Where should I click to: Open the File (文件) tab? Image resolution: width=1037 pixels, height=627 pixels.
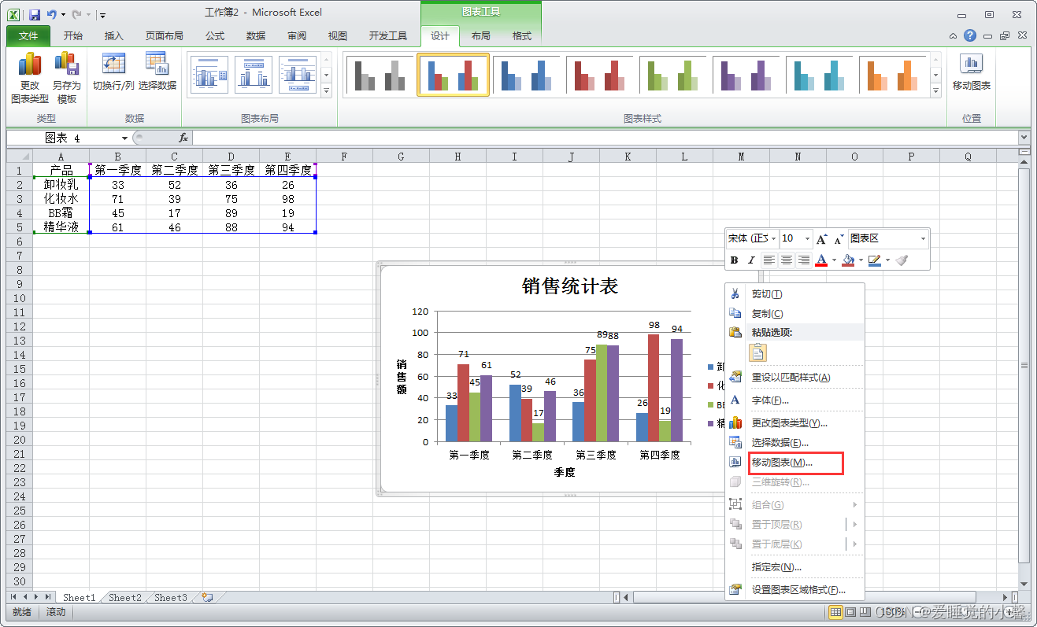click(x=28, y=35)
